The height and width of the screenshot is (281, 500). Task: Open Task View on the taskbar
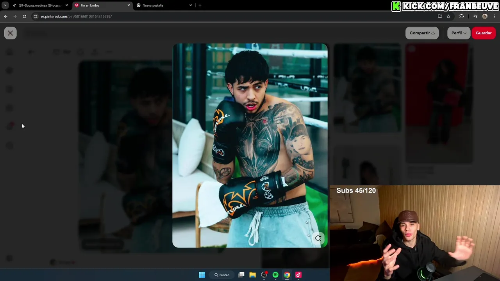pos(241,275)
